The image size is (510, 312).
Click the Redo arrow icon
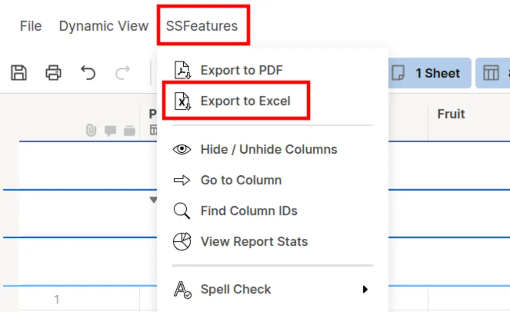click(123, 73)
